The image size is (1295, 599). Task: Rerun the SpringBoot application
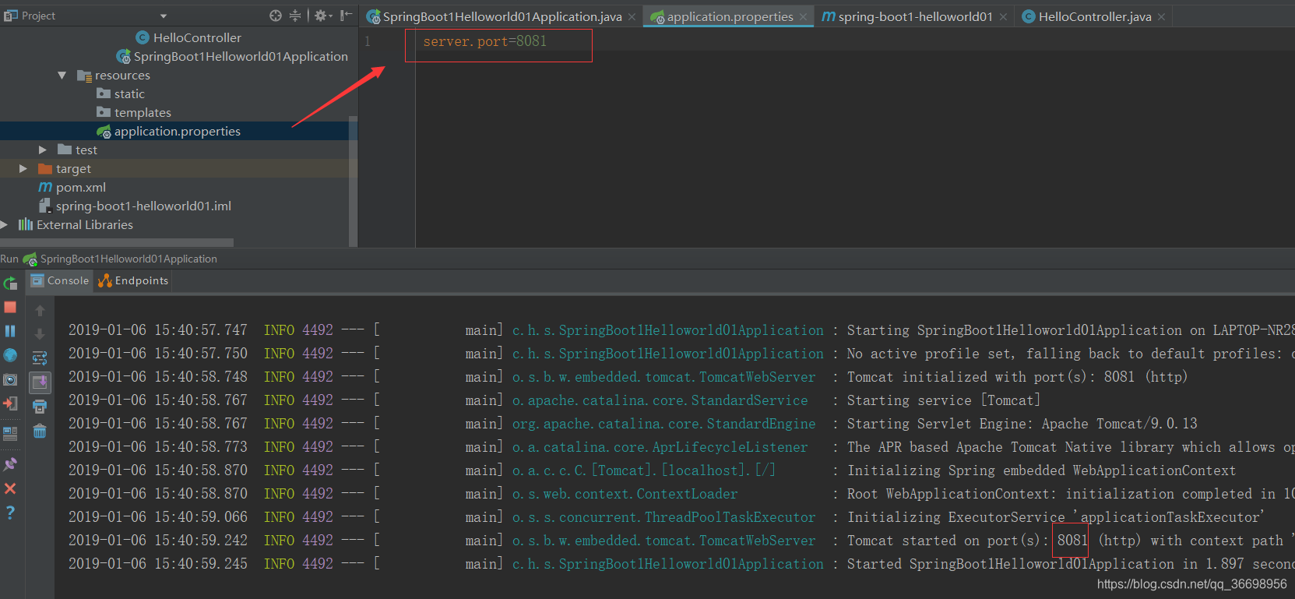[x=10, y=284]
